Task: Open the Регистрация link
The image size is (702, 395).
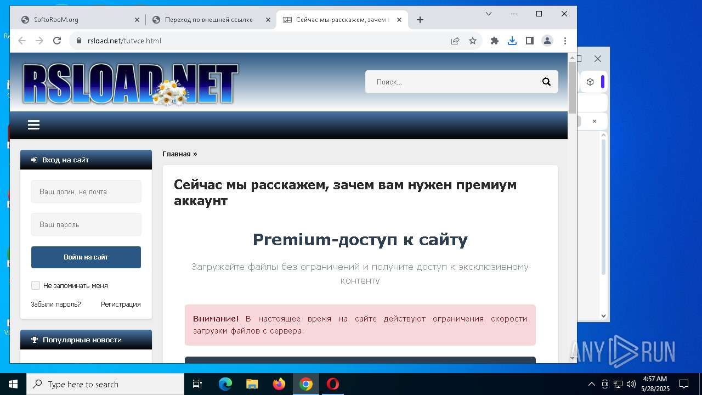Action: 121,304
